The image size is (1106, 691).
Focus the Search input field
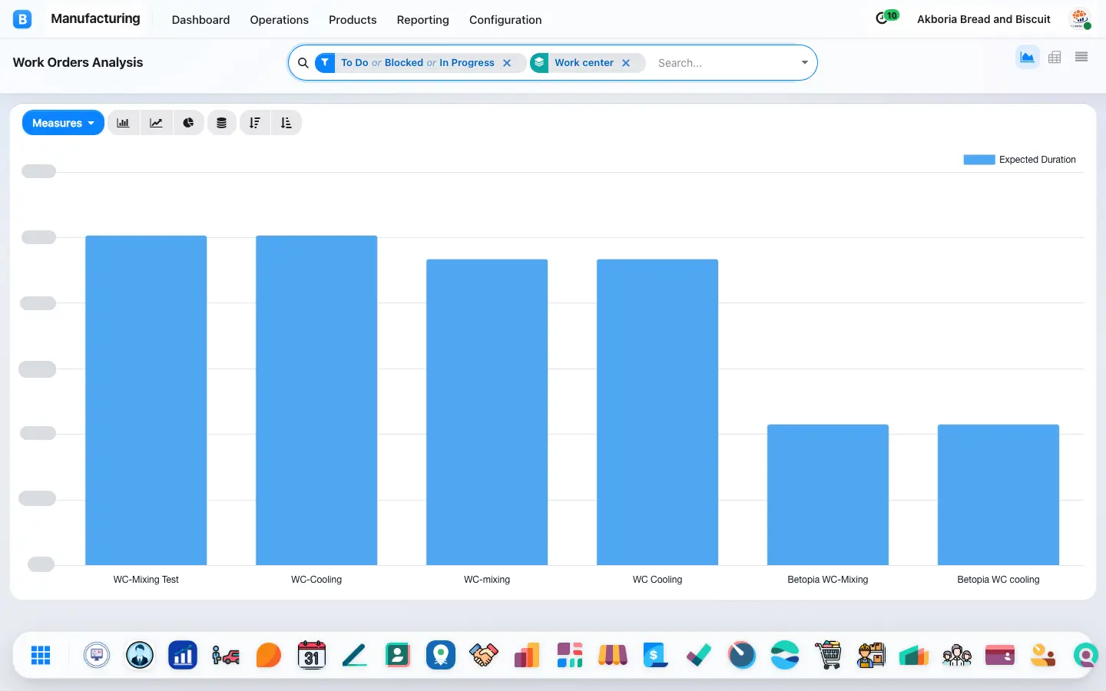tap(722, 63)
